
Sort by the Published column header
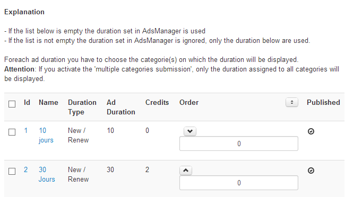[323, 102]
